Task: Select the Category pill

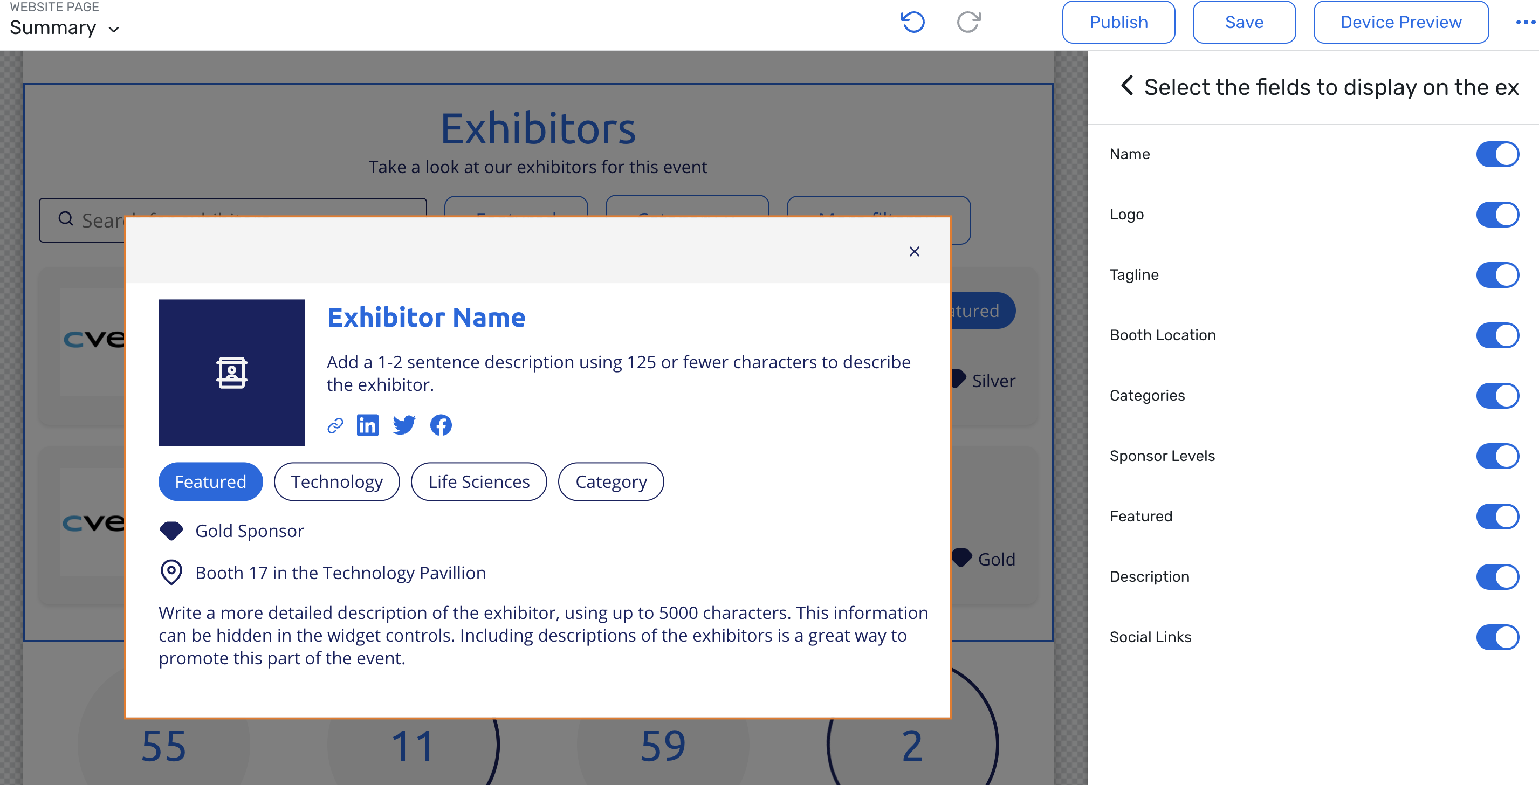Action: tap(610, 481)
